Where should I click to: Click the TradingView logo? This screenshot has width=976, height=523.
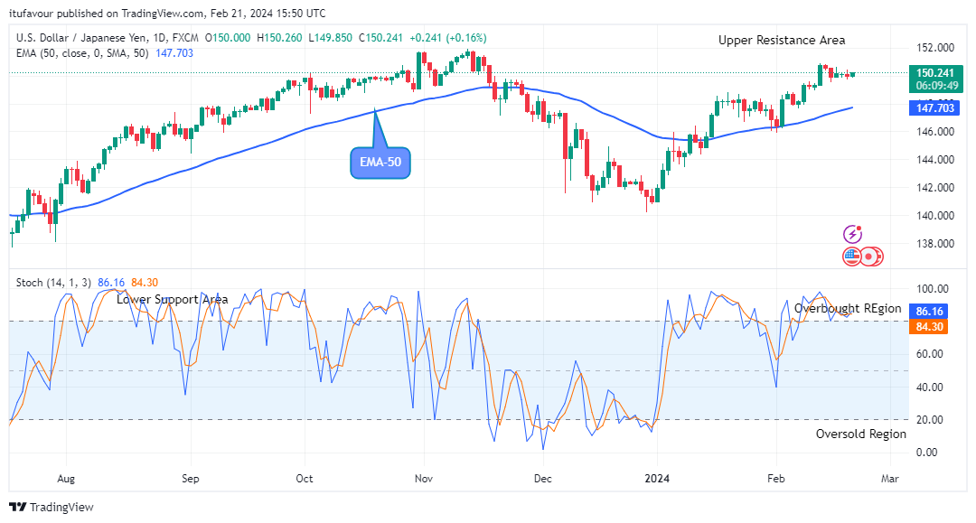click(52, 508)
